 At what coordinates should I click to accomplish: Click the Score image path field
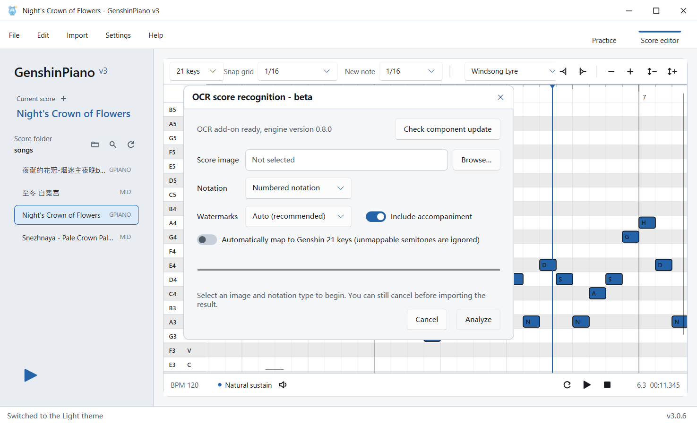[x=346, y=160]
